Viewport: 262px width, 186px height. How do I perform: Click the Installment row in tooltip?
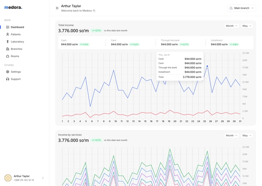(x=180, y=72)
